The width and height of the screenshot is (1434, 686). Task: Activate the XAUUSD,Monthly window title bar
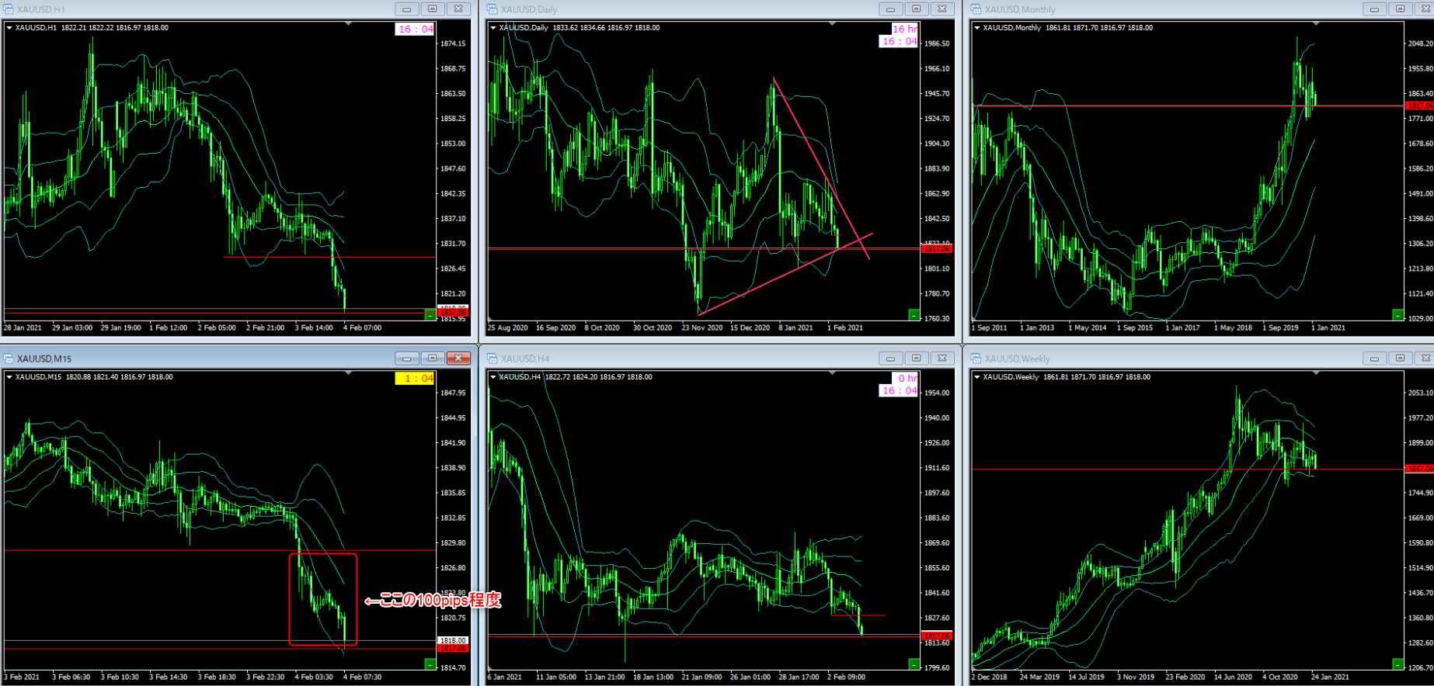pos(1165,9)
